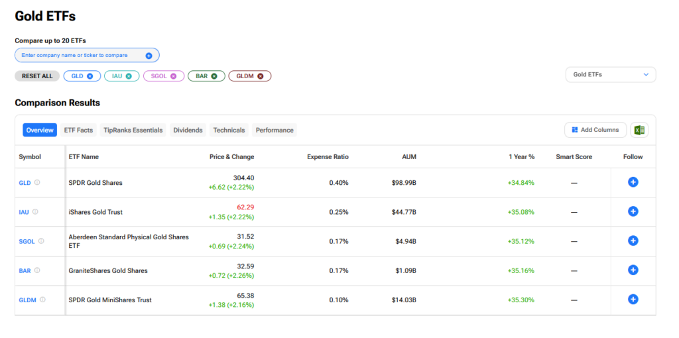Viewport: 679px width, 338px height.
Task: Click the red 62.29 price
Action: click(x=245, y=207)
